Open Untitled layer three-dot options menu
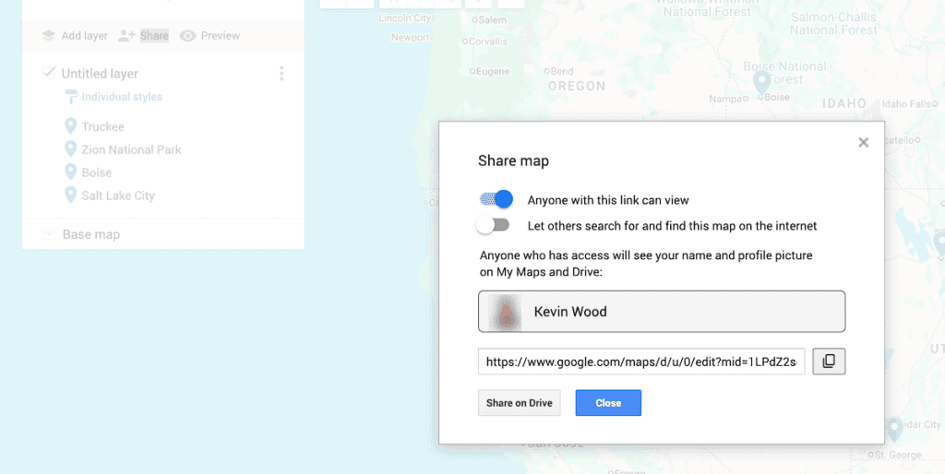The height and width of the screenshot is (474, 945). [281, 74]
